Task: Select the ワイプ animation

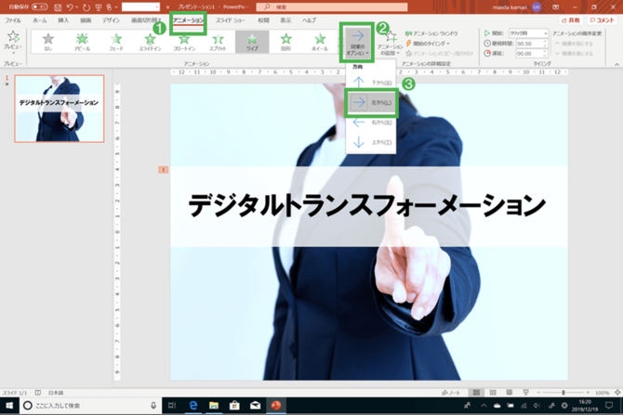Action: pyautogui.click(x=252, y=42)
